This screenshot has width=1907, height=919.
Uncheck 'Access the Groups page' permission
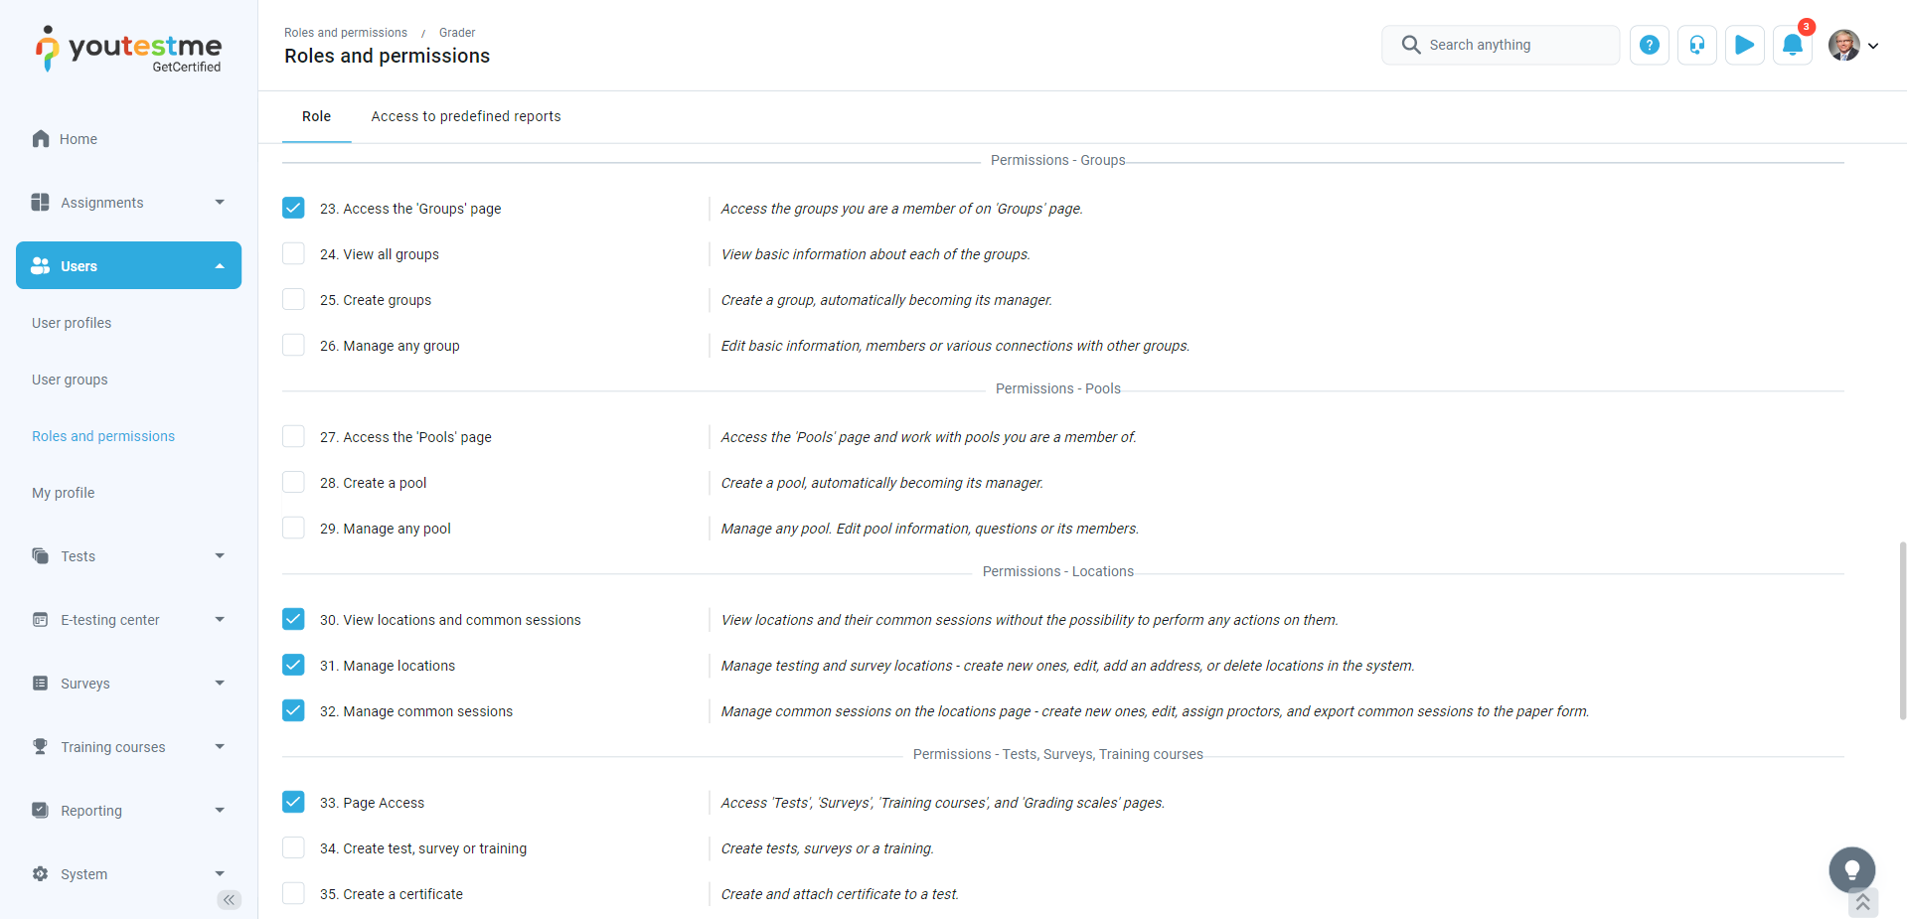coord(293,208)
